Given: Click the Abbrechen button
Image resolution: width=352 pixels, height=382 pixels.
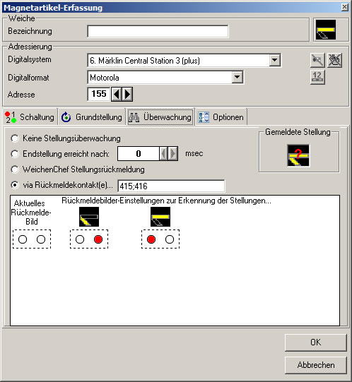Looking at the screenshot, I should tap(316, 365).
